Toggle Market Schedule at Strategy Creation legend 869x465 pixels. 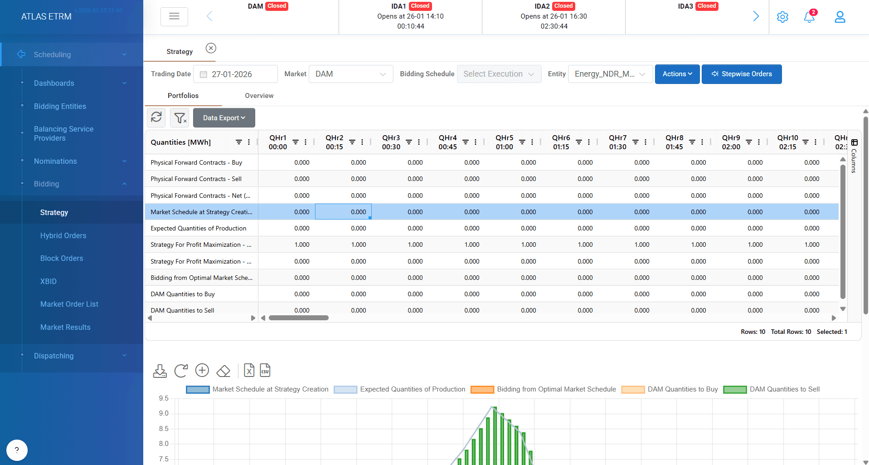coord(257,389)
